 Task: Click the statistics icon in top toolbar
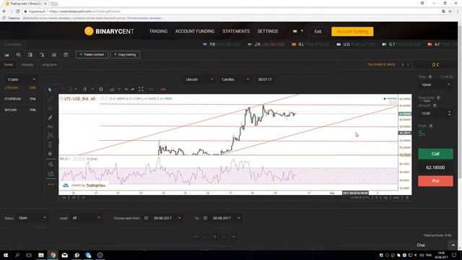[54, 55]
